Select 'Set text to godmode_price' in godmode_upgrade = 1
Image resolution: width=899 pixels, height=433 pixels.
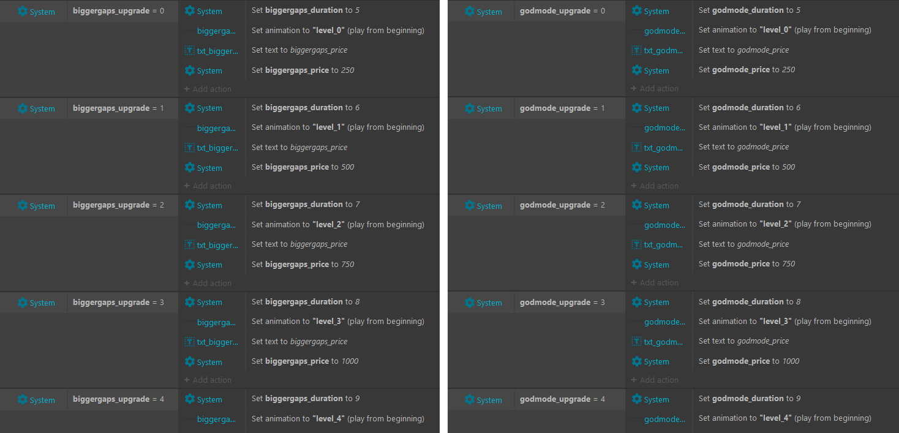744,147
